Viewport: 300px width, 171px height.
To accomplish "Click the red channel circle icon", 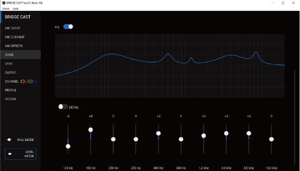I will pyautogui.click(x=27, y=81).
